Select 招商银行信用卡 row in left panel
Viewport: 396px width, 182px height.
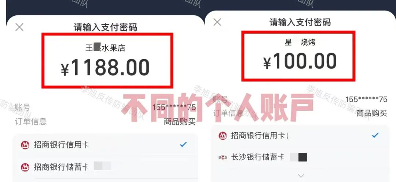[106, 145]
